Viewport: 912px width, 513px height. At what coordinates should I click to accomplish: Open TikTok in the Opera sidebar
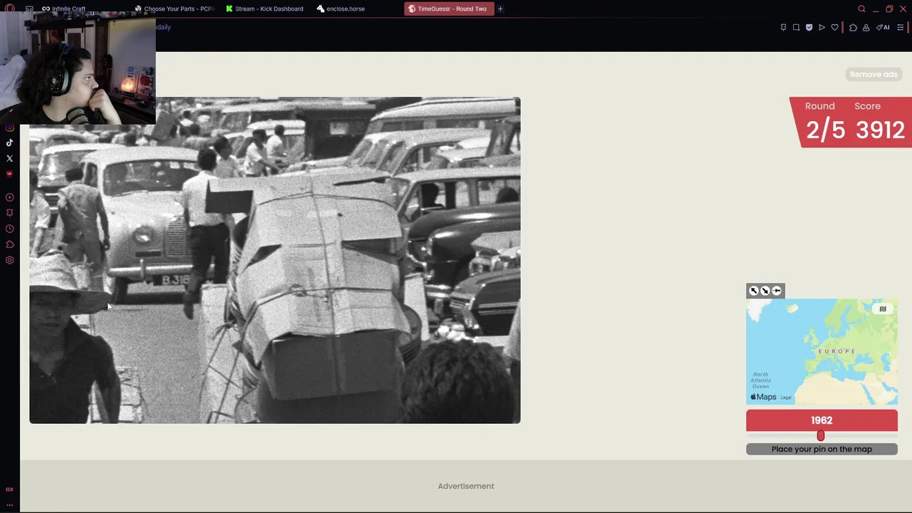click(x=9, y=142)
